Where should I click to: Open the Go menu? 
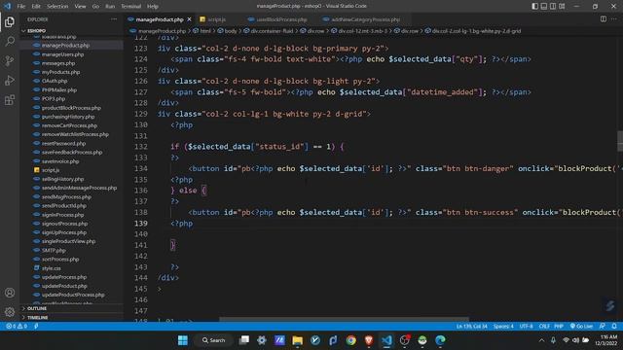95,7
